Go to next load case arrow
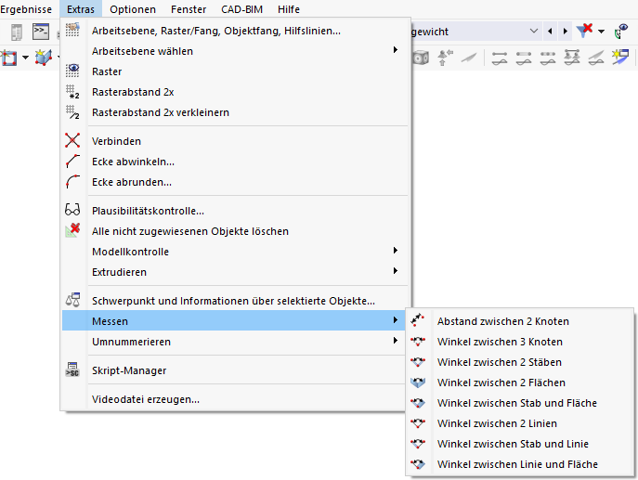This screenshot has height=480, width=638. (x=566, y=32)
